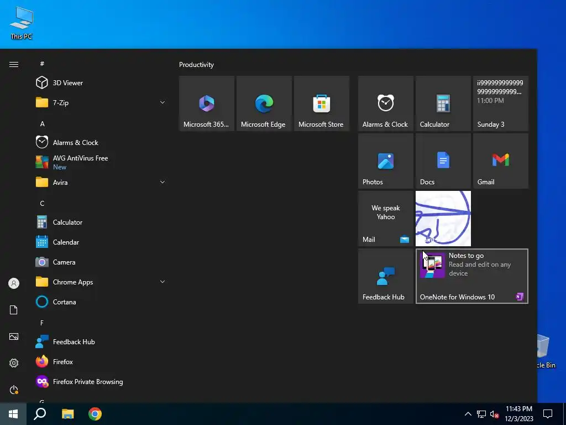Launch Google Chrome from the taskbar
The width and height of the screenshot is (566, 425).
pos(95,414)
